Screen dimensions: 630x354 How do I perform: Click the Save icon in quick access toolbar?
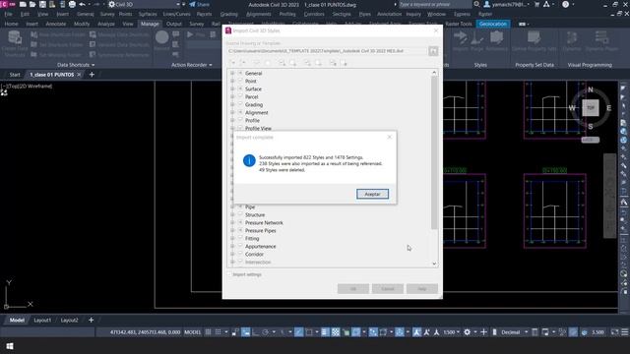pyautogui.click(x=42, y=4)
